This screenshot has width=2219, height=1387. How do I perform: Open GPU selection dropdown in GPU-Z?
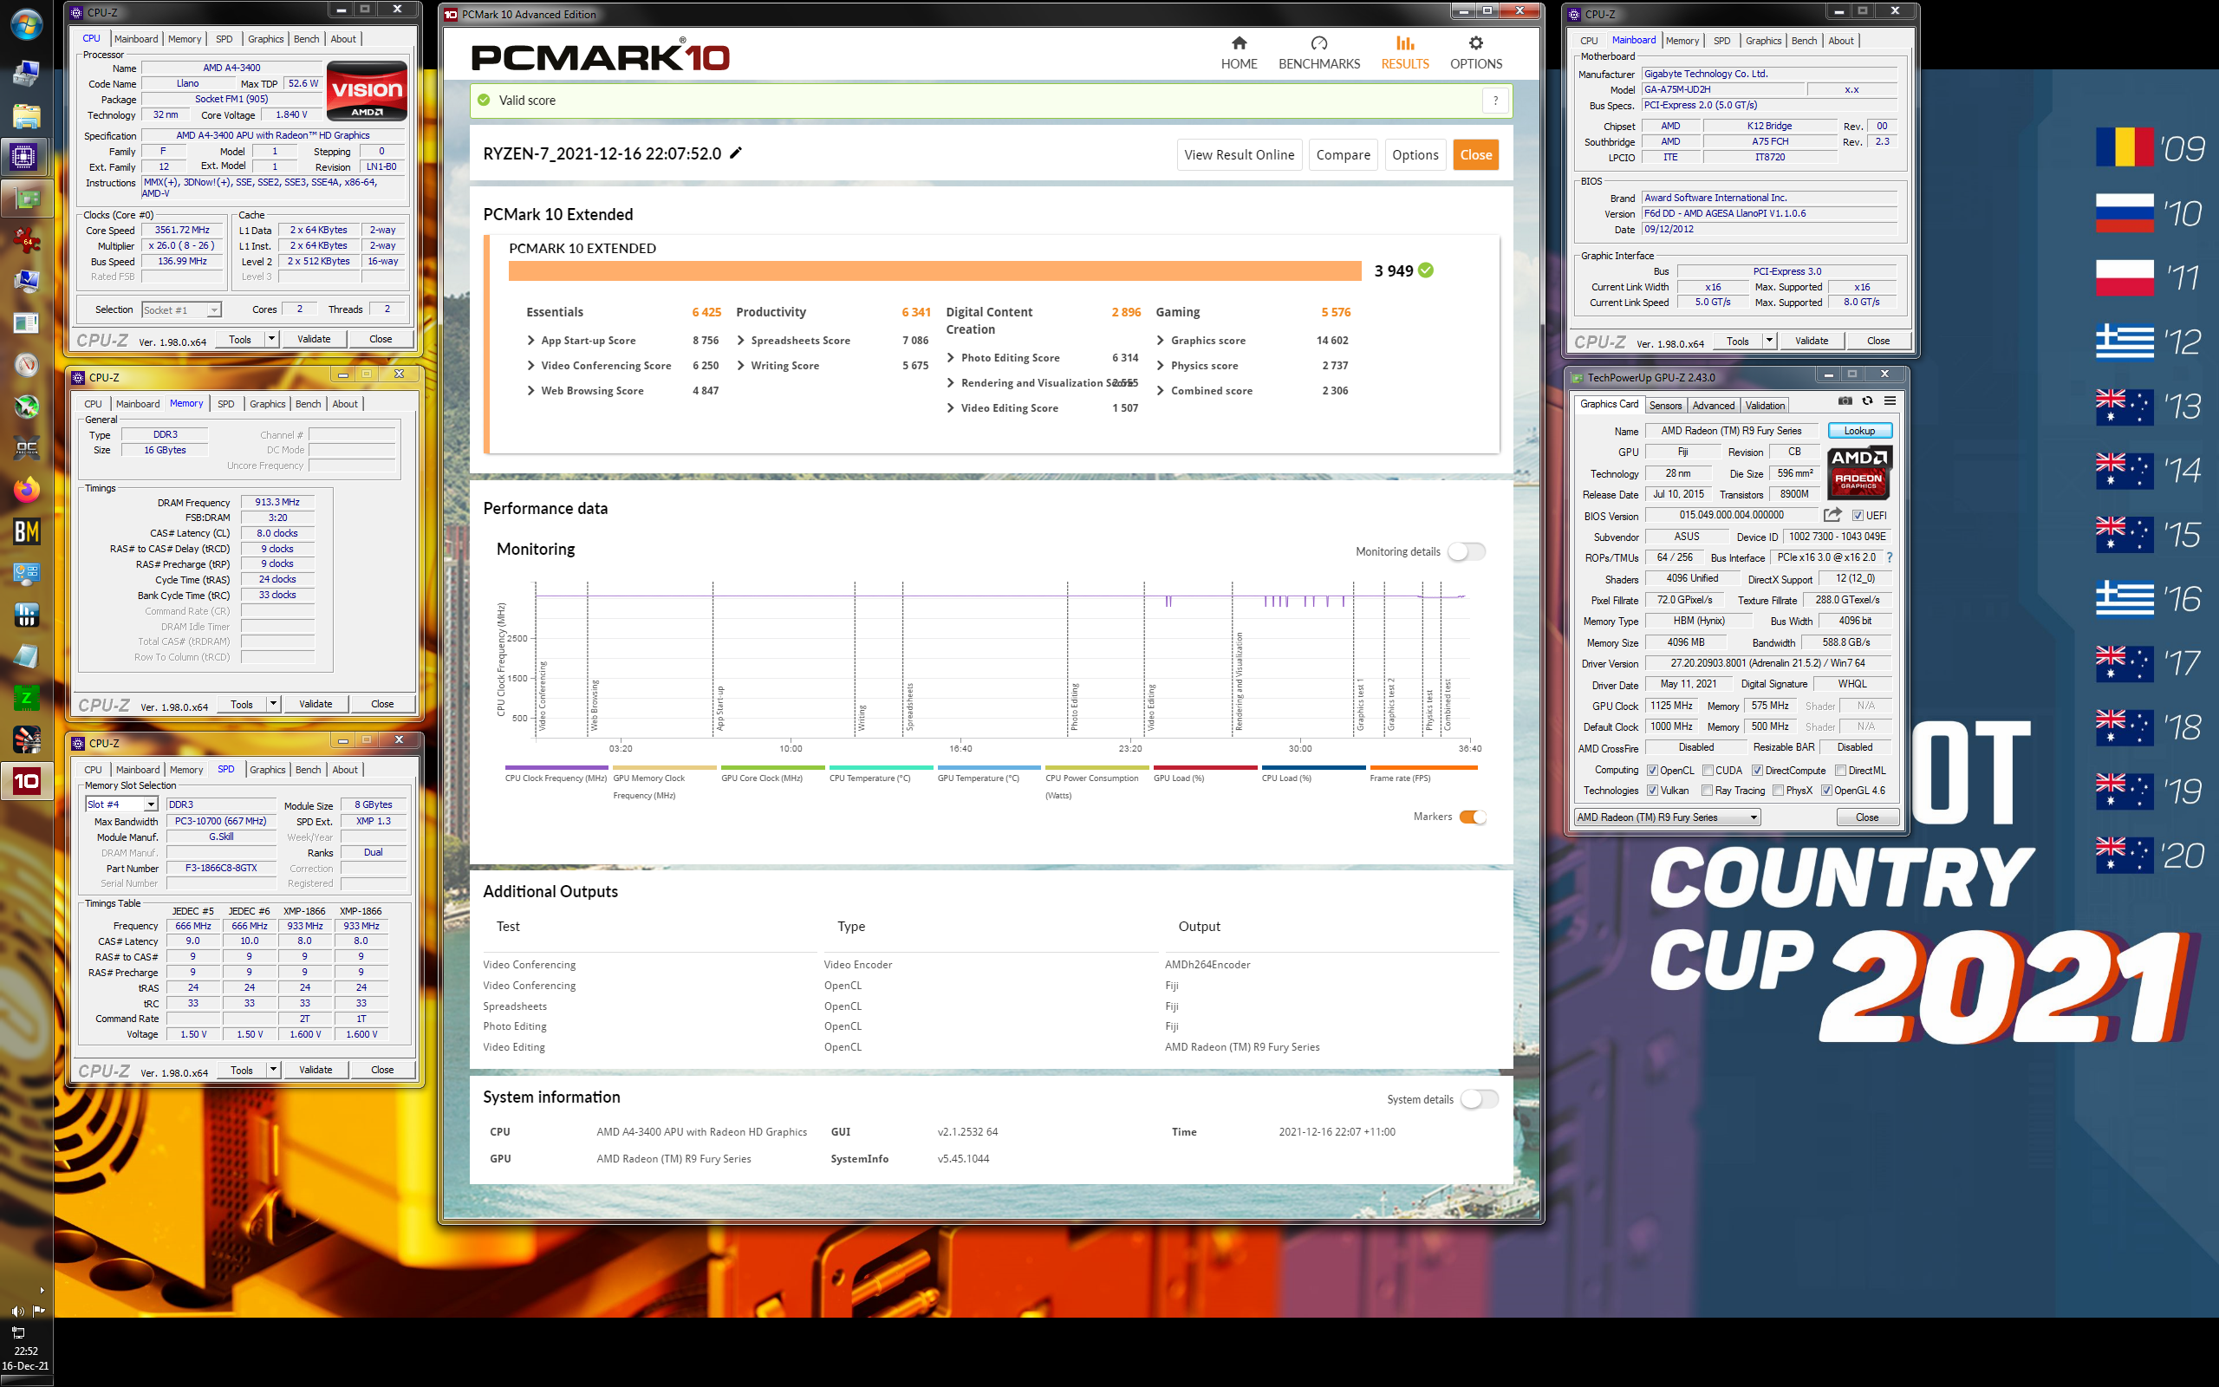click(x=1667, y=817)
